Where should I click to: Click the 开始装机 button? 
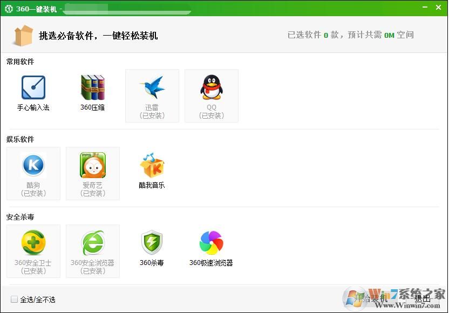click(x=371, y=298)
